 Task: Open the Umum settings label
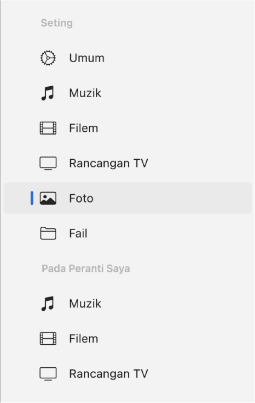(x=87, y=58)
